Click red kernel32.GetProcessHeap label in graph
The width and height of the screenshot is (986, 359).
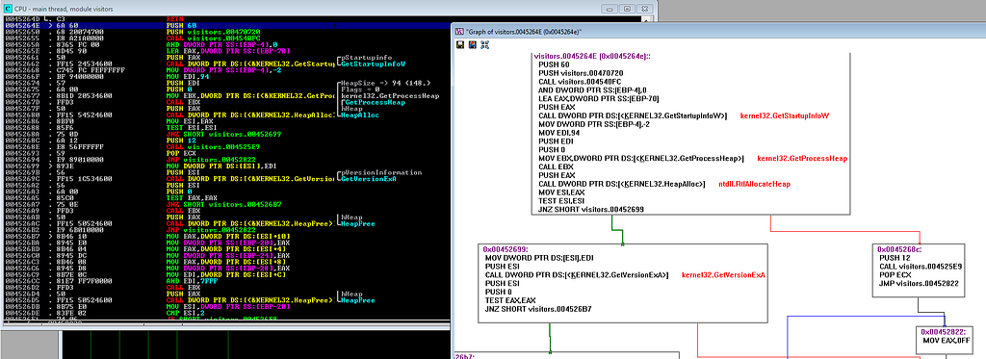(x=802, y=159)
